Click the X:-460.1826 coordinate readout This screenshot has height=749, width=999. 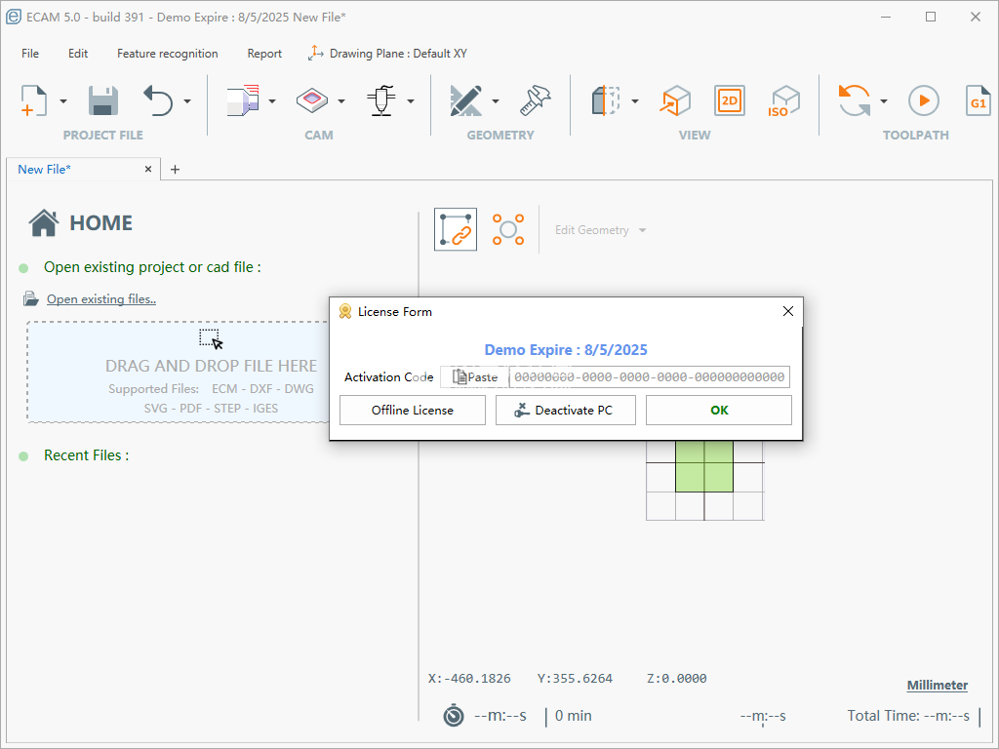point(469,679)
